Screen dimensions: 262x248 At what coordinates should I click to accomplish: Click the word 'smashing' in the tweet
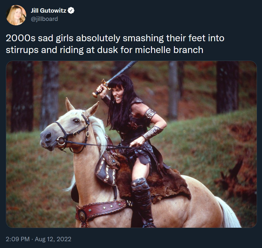point(143,39)
